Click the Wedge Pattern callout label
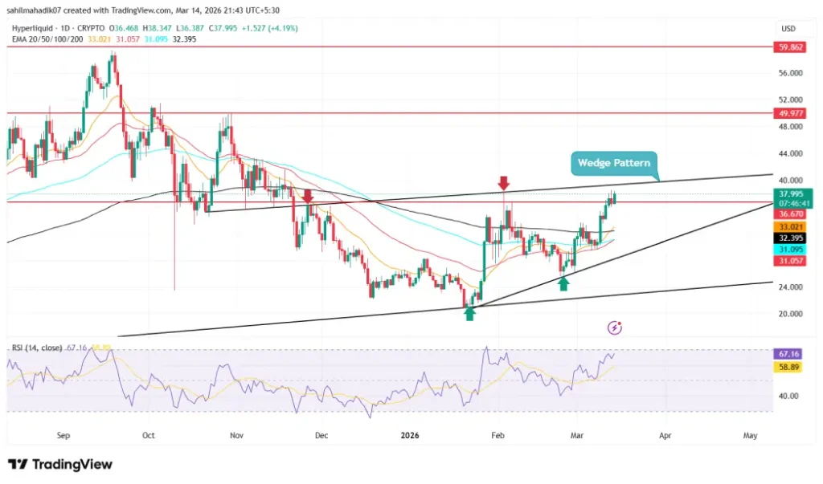This screenshot has height=484, width=823. [614, 163]
